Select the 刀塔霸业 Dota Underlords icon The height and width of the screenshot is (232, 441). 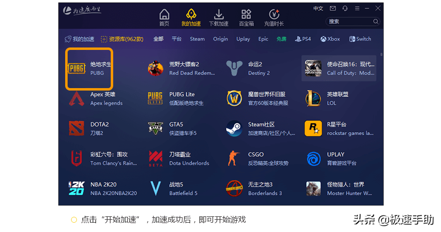[155, 159]
